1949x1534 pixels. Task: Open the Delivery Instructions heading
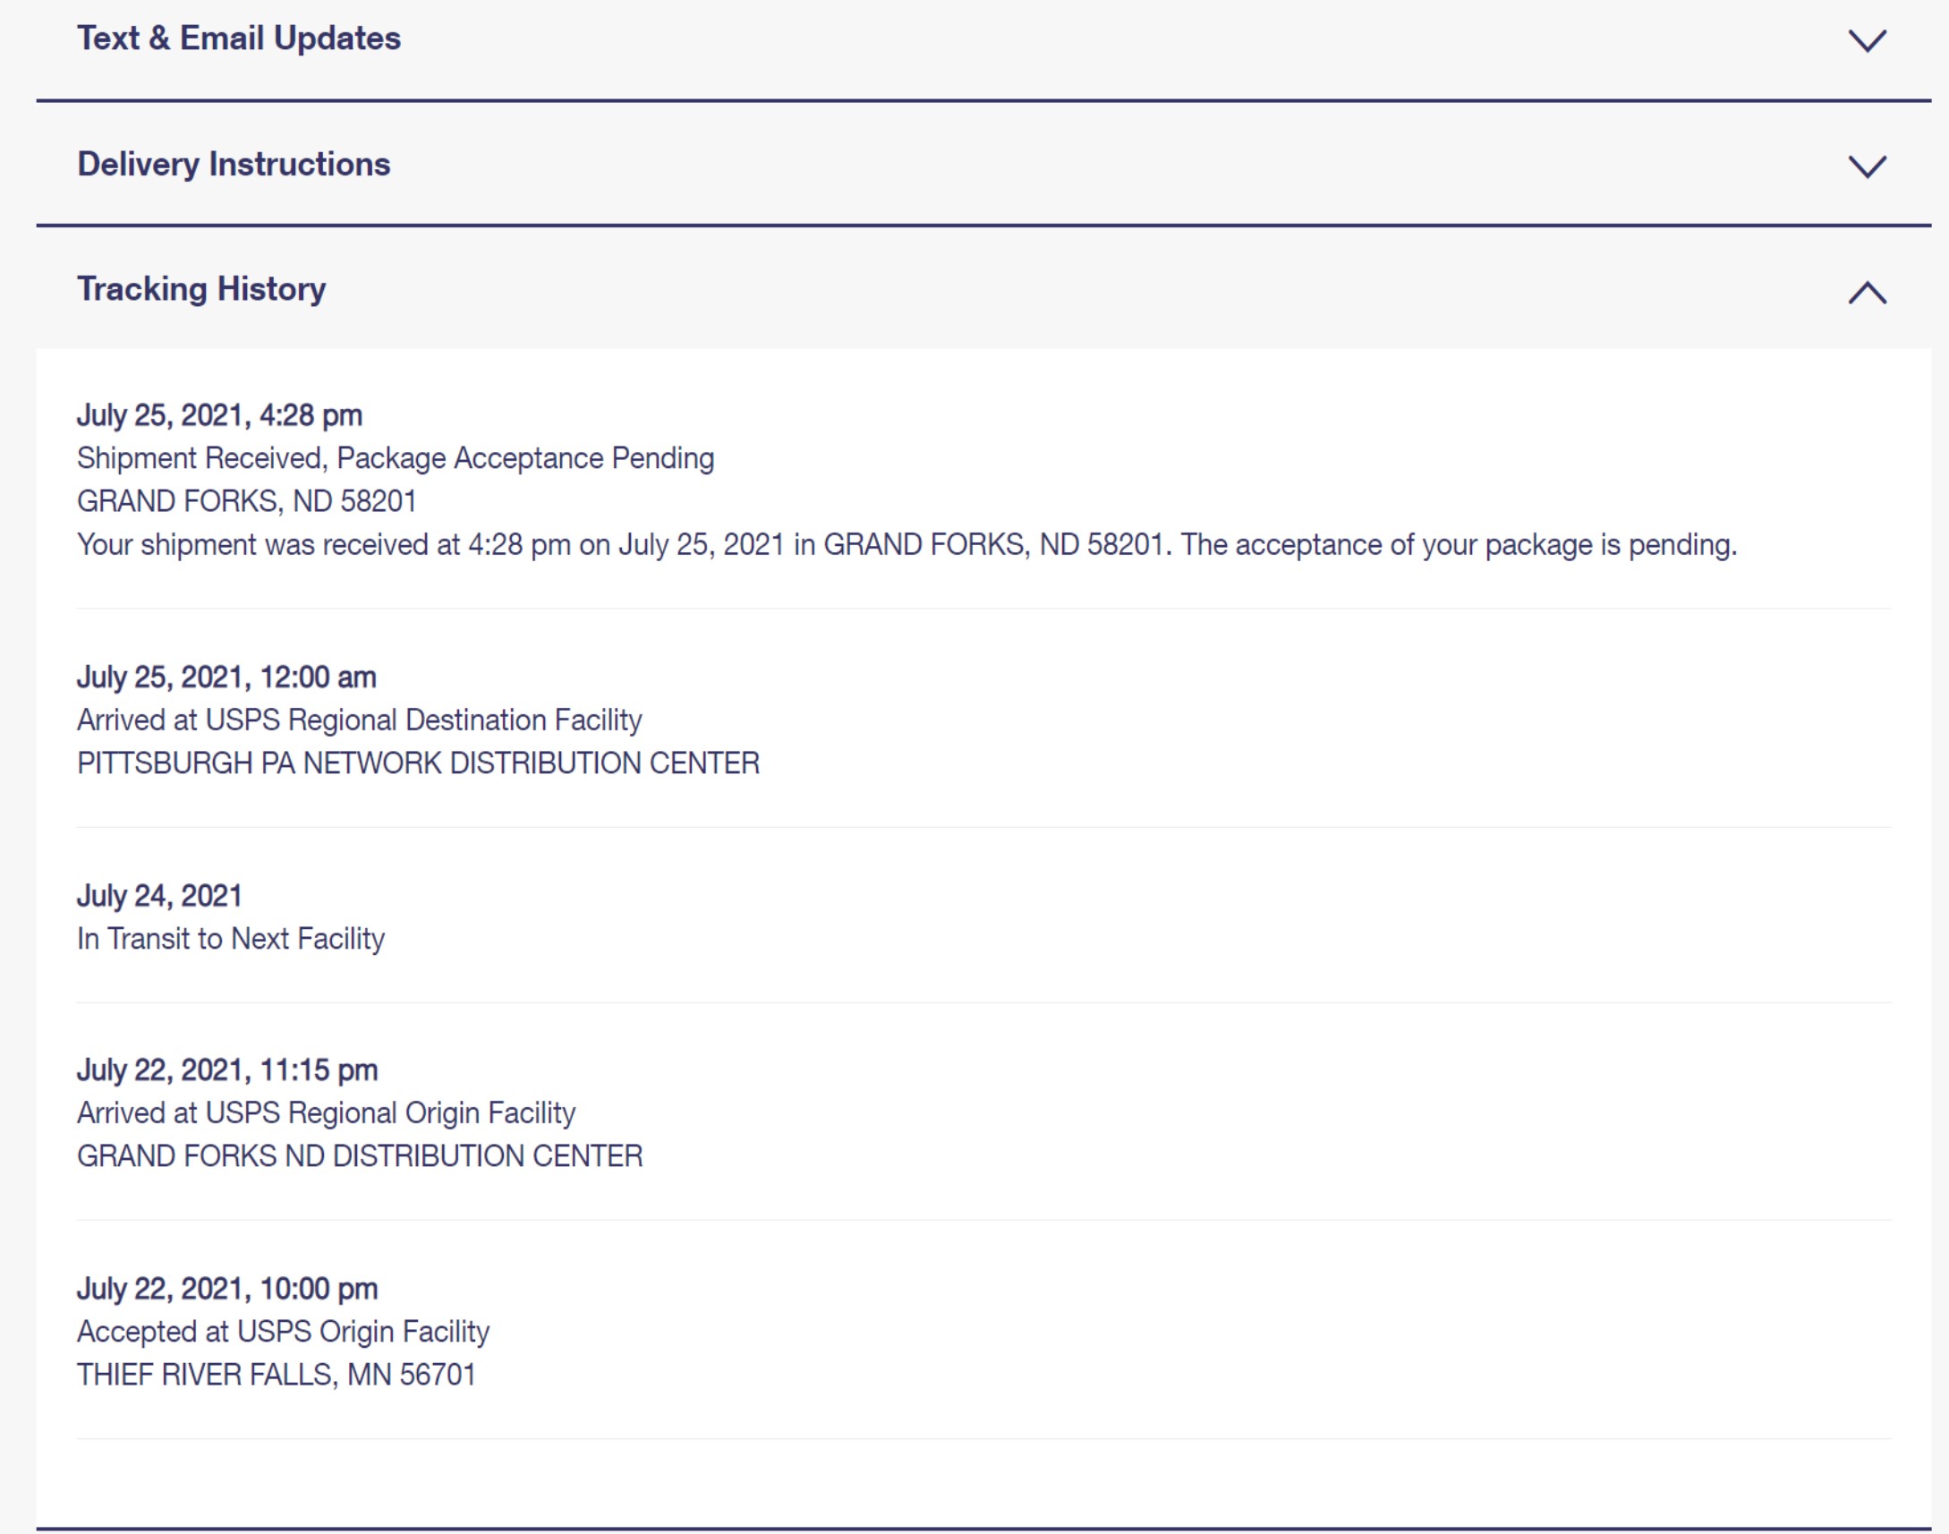click(234, 165)
